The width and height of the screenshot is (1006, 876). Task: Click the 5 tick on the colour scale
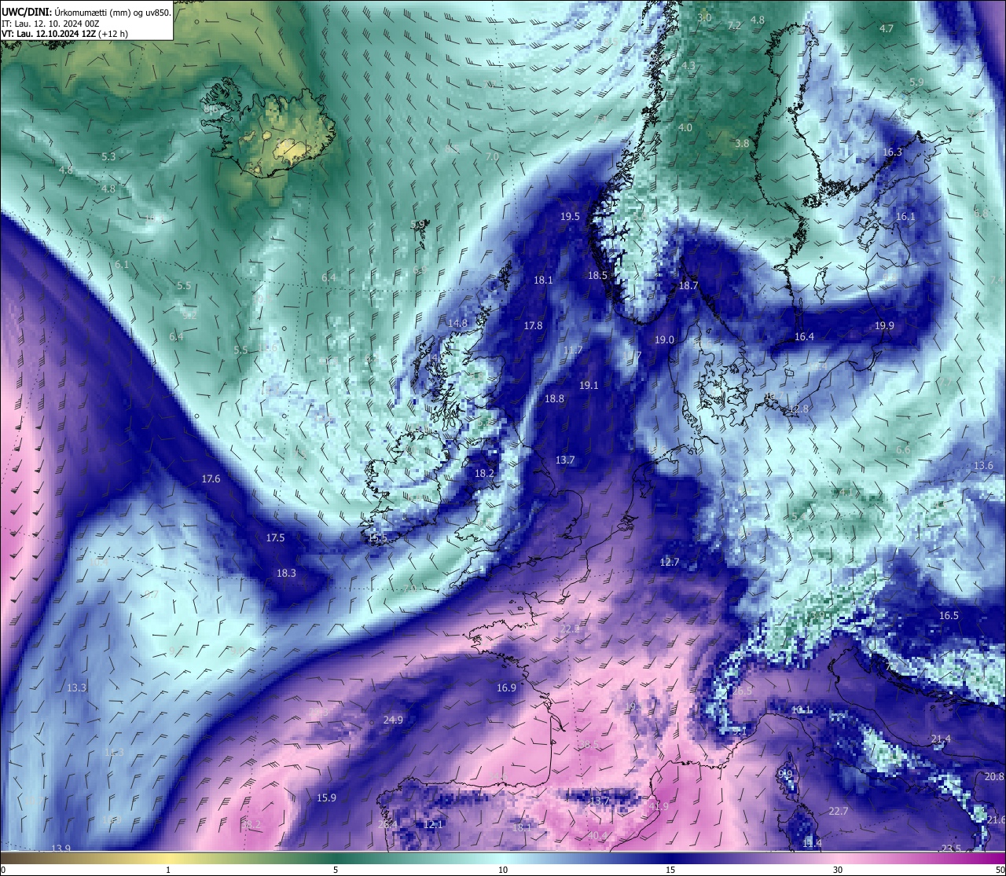pyautogui.click(x=336, y=870)
